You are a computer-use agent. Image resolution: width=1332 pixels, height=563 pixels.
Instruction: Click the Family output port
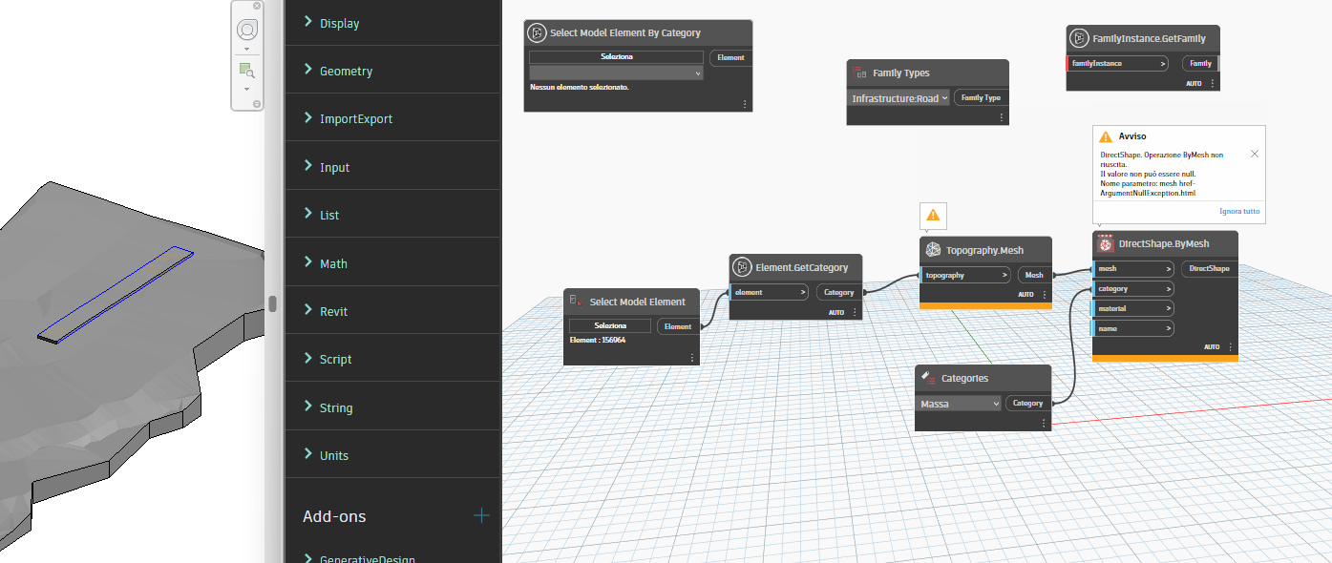point(1200,64)
